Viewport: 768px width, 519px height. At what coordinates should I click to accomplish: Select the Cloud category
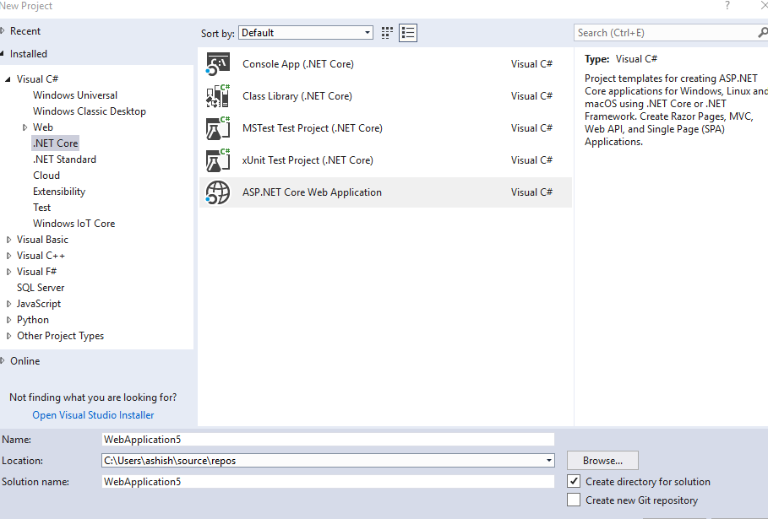(46, 176)
